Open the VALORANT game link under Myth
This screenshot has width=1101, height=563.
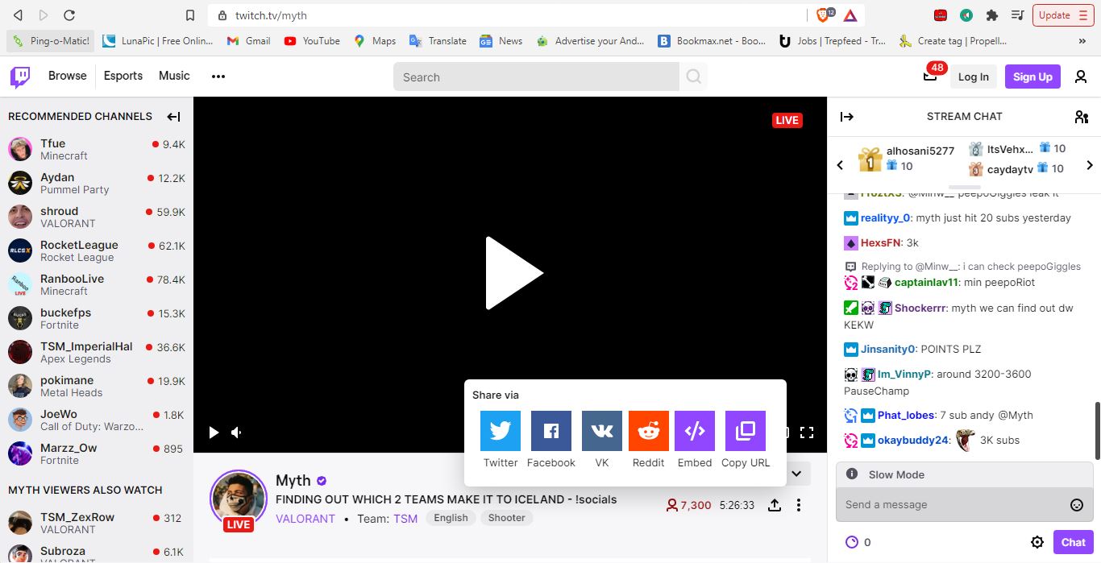click(x=305, y=519)
